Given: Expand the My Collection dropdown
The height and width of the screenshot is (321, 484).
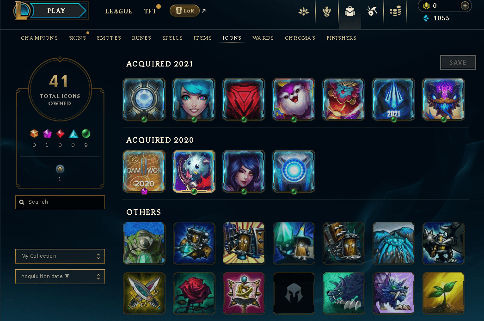Looking at the screenshot, I should 60,256.
